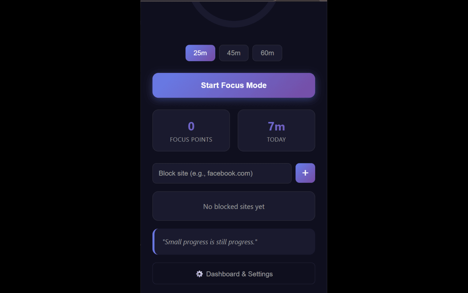The width and height of the screenshot is (468, 293).
Task: Click the purple accent bar on quote card
Action: click(154, 242)
